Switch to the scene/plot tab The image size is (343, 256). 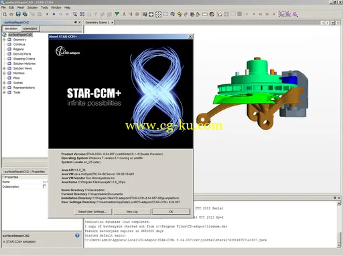pyautogui.click(x=30, y=29)
